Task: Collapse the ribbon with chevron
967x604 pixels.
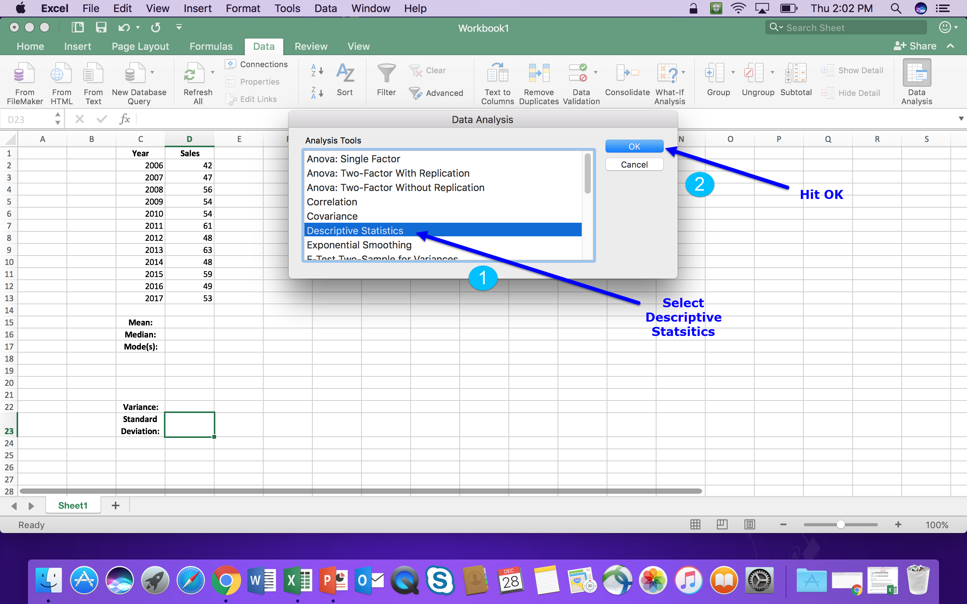Action: click(951, 46)
